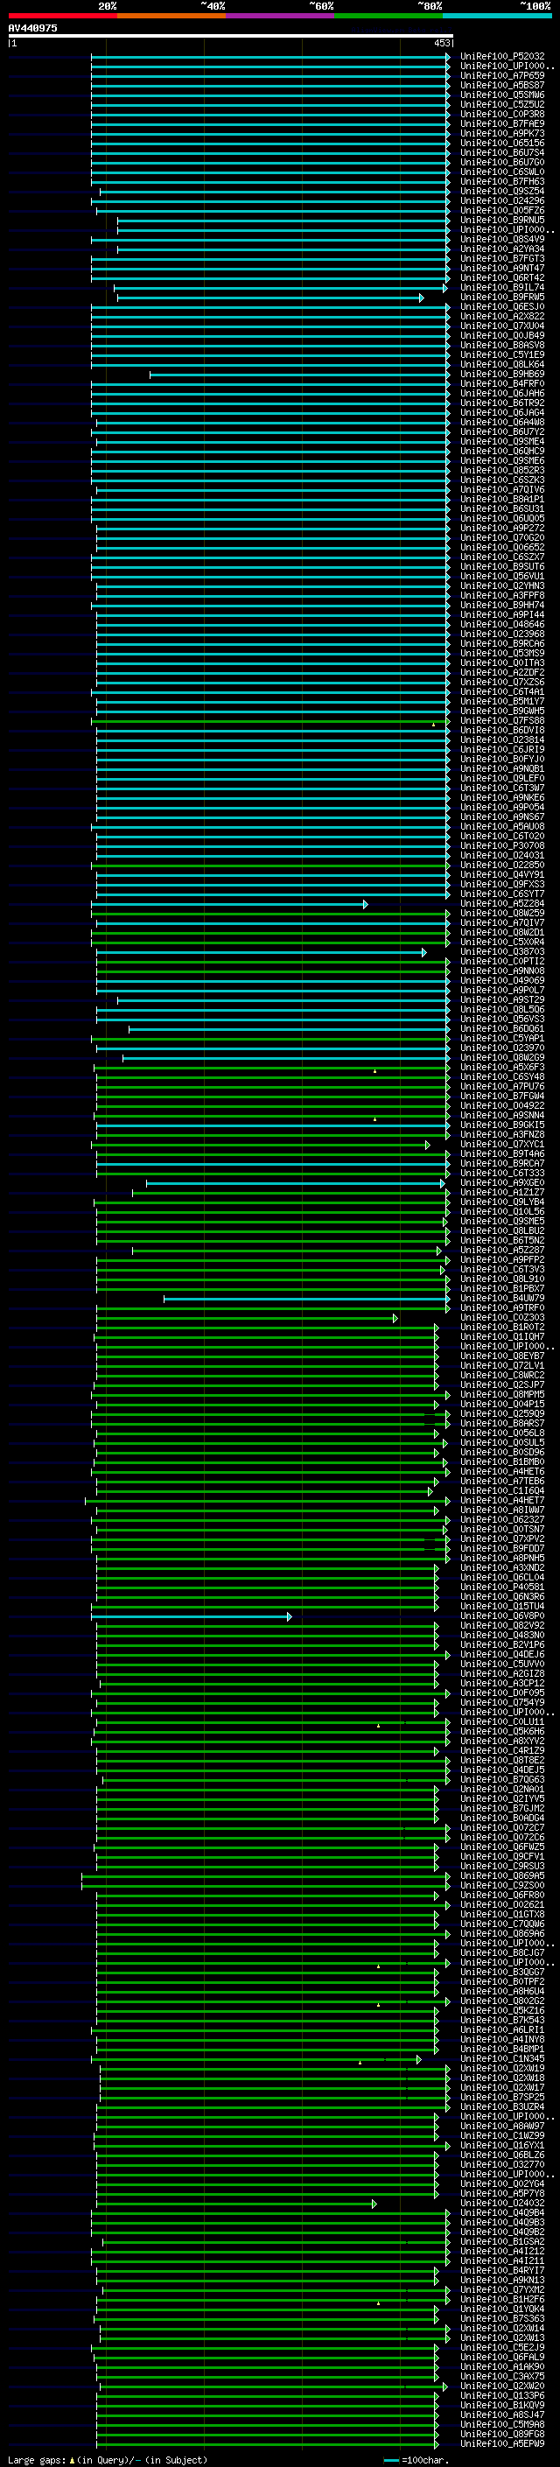Select the UniRef100_B4FRF0 label

[502, 384]
